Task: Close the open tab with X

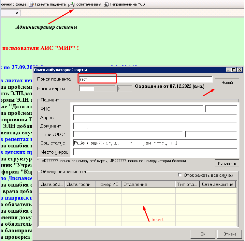Action: [x=17, y=13]
